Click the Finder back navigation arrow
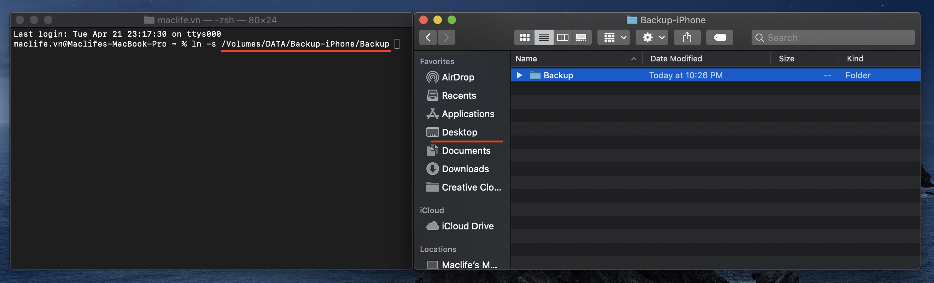The image size is (934, 283). pos(428,37)
